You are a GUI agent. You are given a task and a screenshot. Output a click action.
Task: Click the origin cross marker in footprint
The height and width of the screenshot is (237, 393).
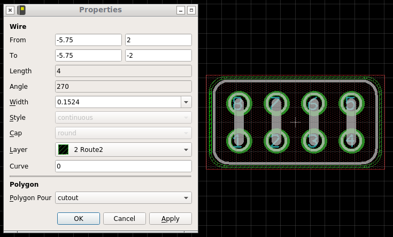pyautogui.click(x=295, y=122)
